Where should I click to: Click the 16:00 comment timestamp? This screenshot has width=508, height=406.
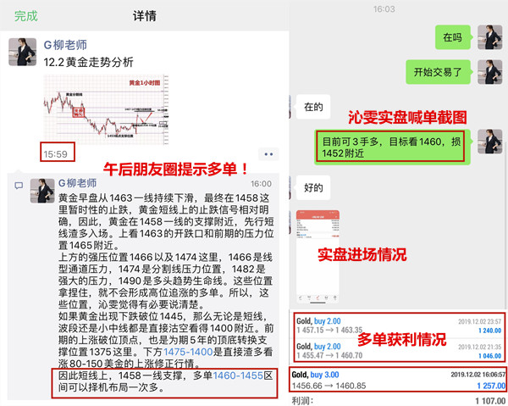coord(261,184)
